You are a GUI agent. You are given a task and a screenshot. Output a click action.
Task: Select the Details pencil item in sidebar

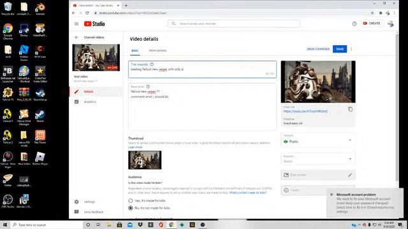pos(96,92)
